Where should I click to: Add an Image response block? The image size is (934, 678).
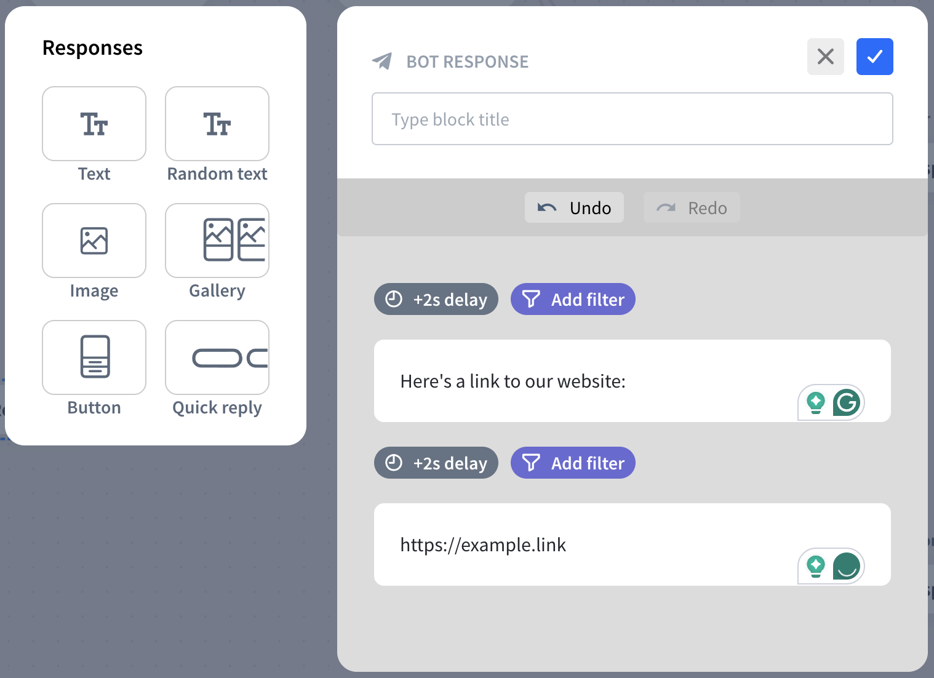pyautogui.click(x=94, y=241)
